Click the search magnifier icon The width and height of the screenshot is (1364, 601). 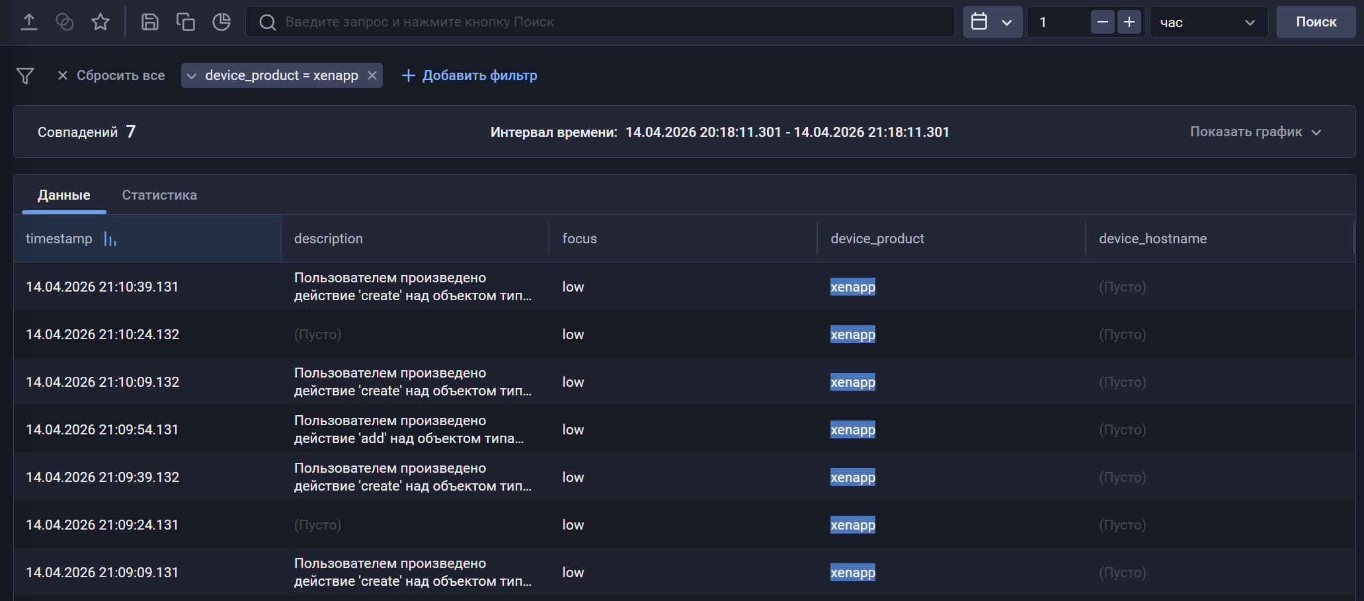point(268,22)
